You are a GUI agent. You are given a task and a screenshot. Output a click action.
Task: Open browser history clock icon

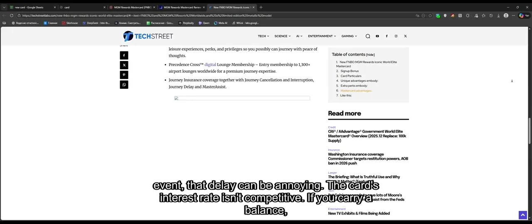pos(491,15)
